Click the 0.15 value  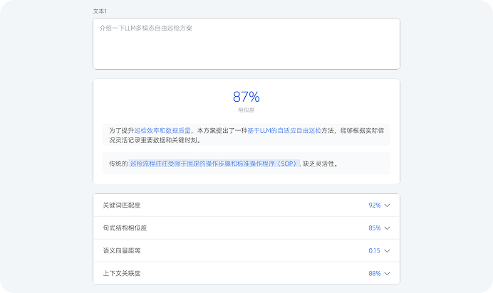click(374, 250)
